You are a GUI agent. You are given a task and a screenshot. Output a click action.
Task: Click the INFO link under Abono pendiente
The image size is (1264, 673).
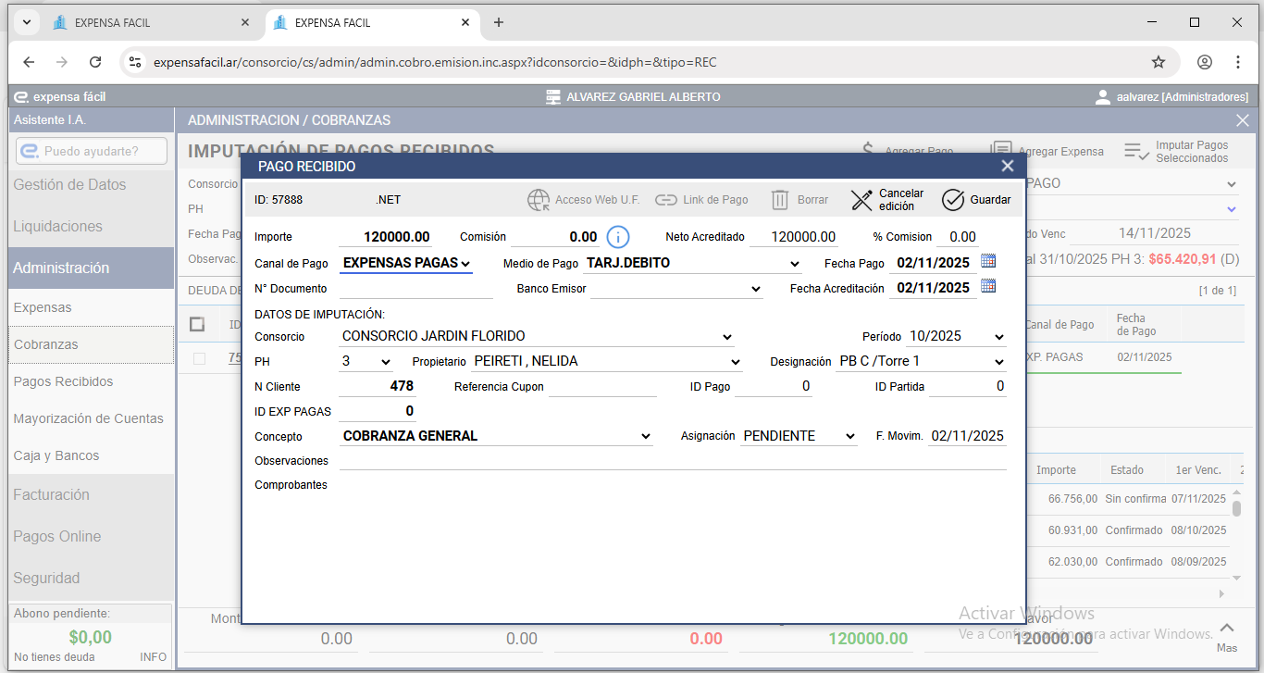pyautogui.click(x=153, y=657)
